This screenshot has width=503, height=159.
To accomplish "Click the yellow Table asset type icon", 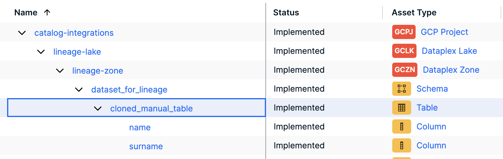I will (x=401, y=108).
